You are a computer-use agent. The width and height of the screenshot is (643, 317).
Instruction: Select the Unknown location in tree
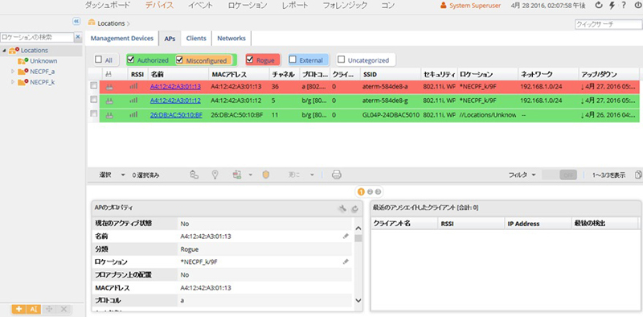click(43, 61)
